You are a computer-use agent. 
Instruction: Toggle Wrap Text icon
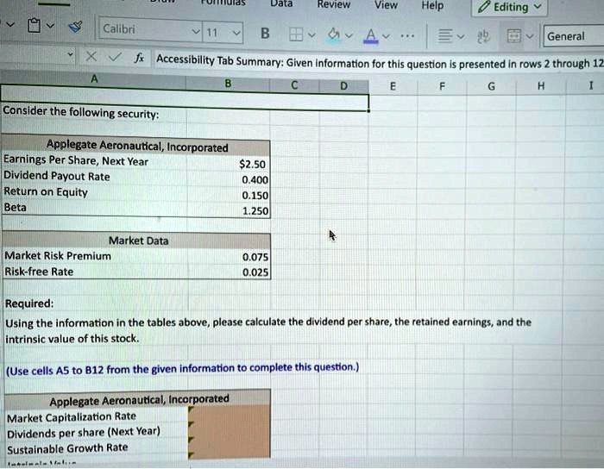tap(483, 36)
